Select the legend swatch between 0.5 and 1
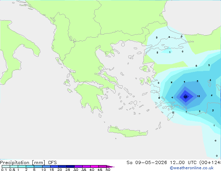221x171 pixels. [14, 166]
